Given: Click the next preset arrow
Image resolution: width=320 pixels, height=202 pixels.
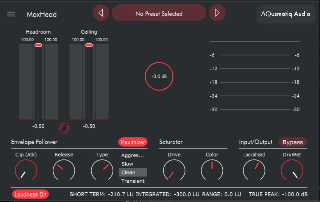Looking at the screenshot, I should coord(217,13).
